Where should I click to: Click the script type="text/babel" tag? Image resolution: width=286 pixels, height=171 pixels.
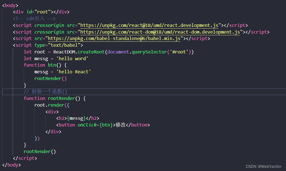coord(48,45)
